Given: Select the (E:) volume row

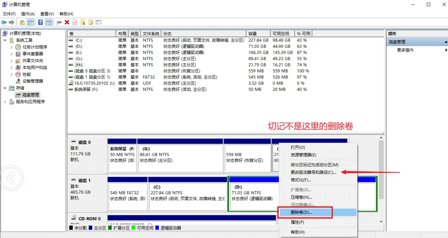Looking at the screenshot, I should click(x=189, y=53).
